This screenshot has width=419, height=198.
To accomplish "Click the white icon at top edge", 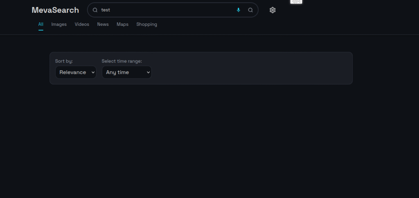I will pos(296,2).
